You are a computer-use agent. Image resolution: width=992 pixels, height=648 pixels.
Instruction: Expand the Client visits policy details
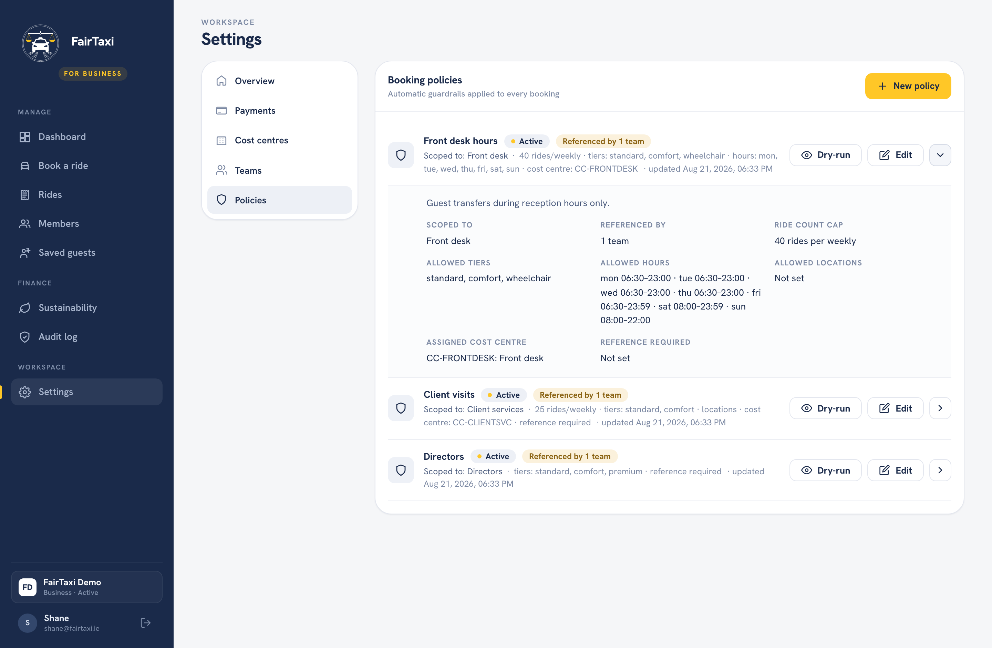coord(940,408)
